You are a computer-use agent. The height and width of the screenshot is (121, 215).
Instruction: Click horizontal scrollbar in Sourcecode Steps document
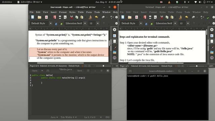[60, 63]
